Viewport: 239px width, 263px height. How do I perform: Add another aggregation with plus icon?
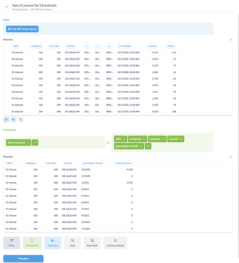coord(35,142)
